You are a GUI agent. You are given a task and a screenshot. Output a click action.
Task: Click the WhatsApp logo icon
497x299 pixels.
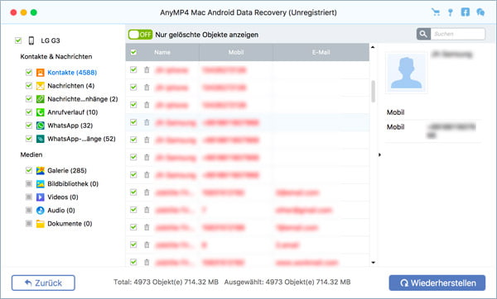point(41,126)
